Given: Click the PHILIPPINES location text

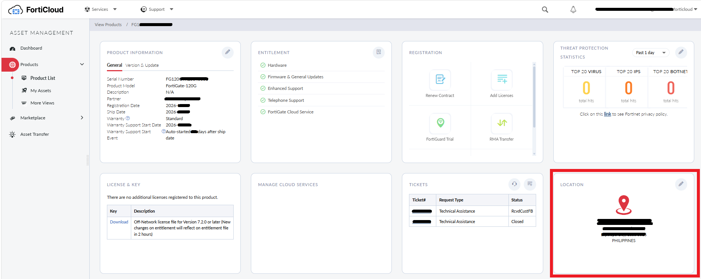Looking at the screenshot, I should click(x=624, y=241).
